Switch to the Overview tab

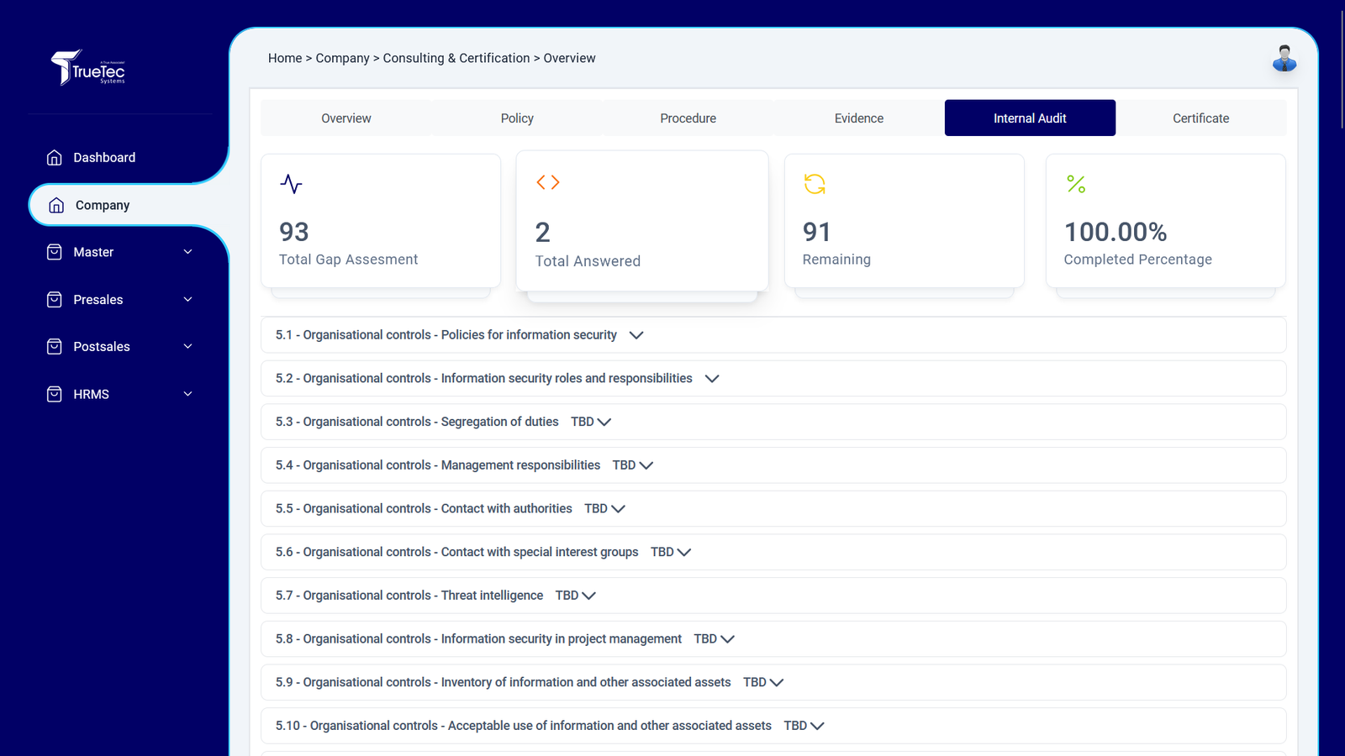pos(346,118)
